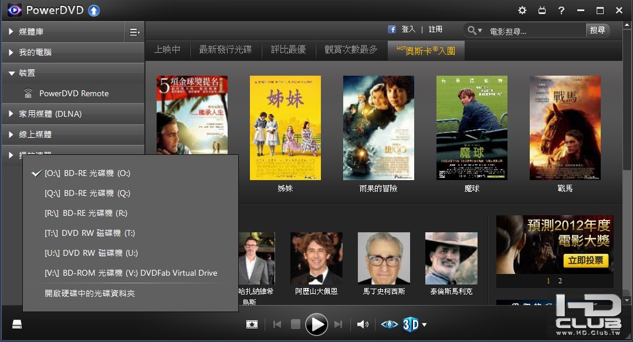Open the 雨果的冒險 poster
Viewport: 633px width, 342px height.
pyautogui.click(x=378, y=128)
